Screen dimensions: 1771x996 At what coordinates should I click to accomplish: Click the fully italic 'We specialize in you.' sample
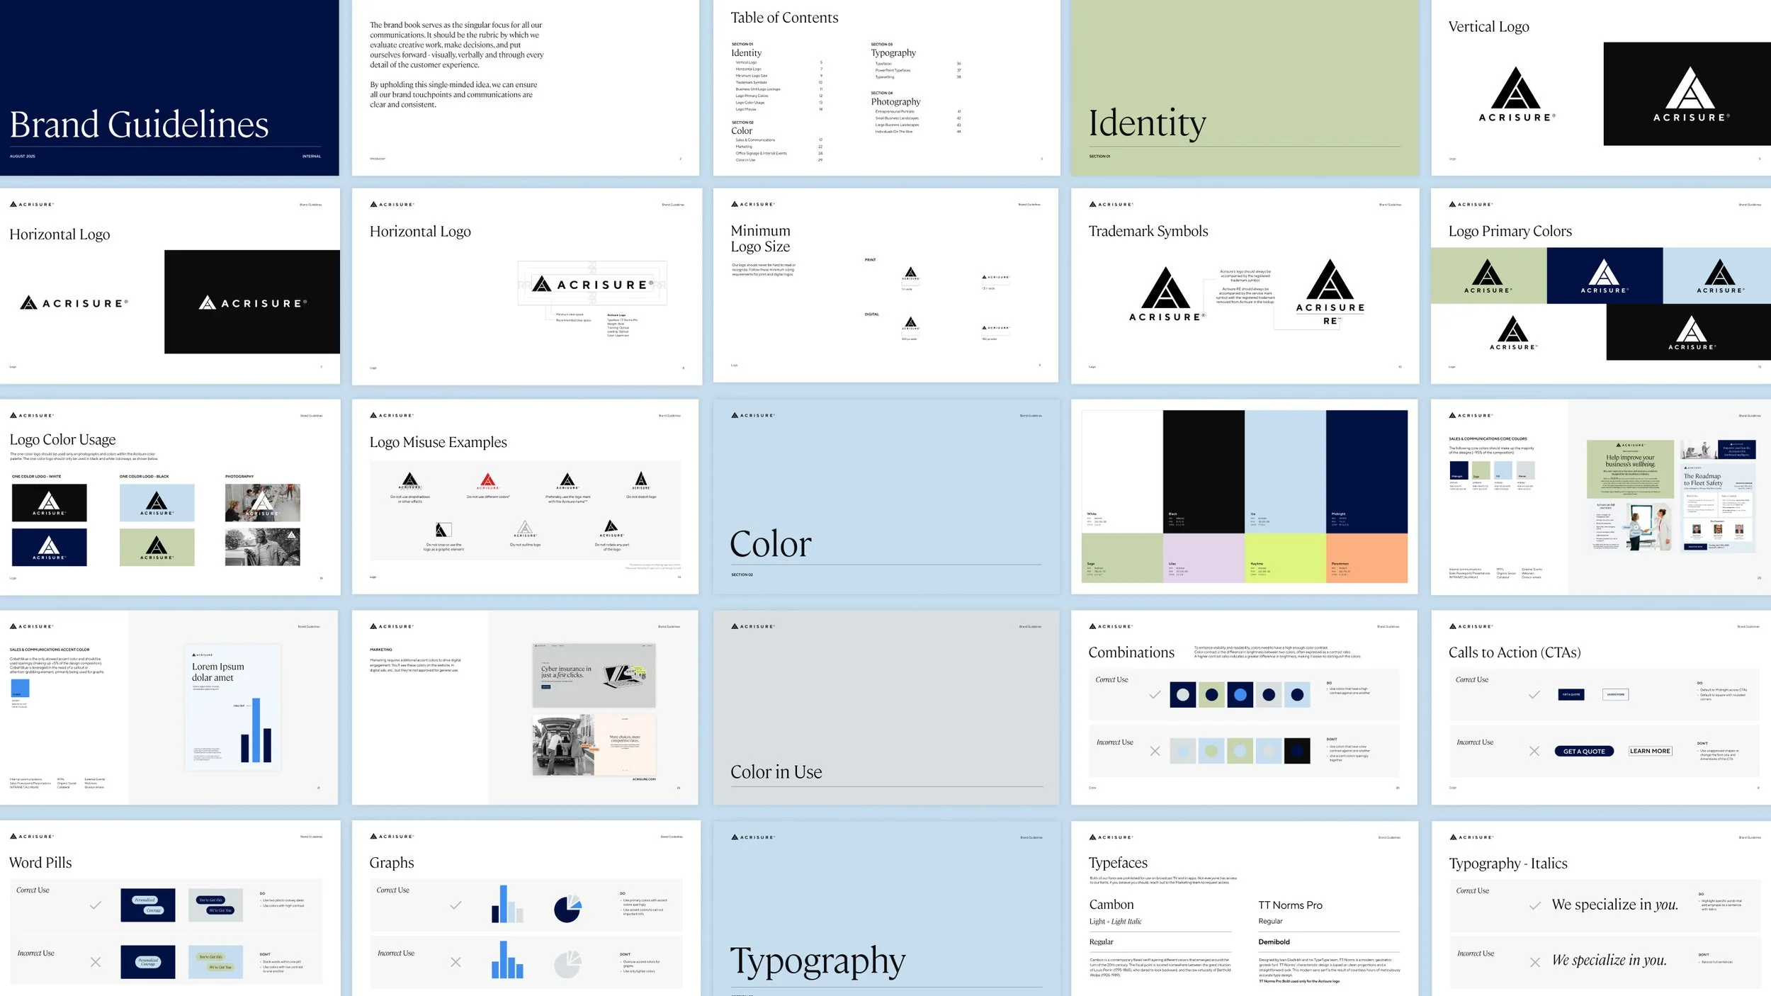coord(1609,961)
